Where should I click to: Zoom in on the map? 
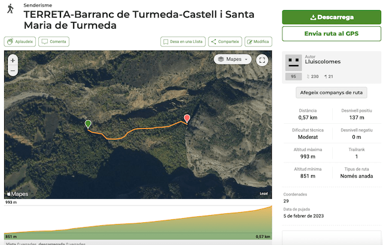pyautogui.click(x=13, y=60)
